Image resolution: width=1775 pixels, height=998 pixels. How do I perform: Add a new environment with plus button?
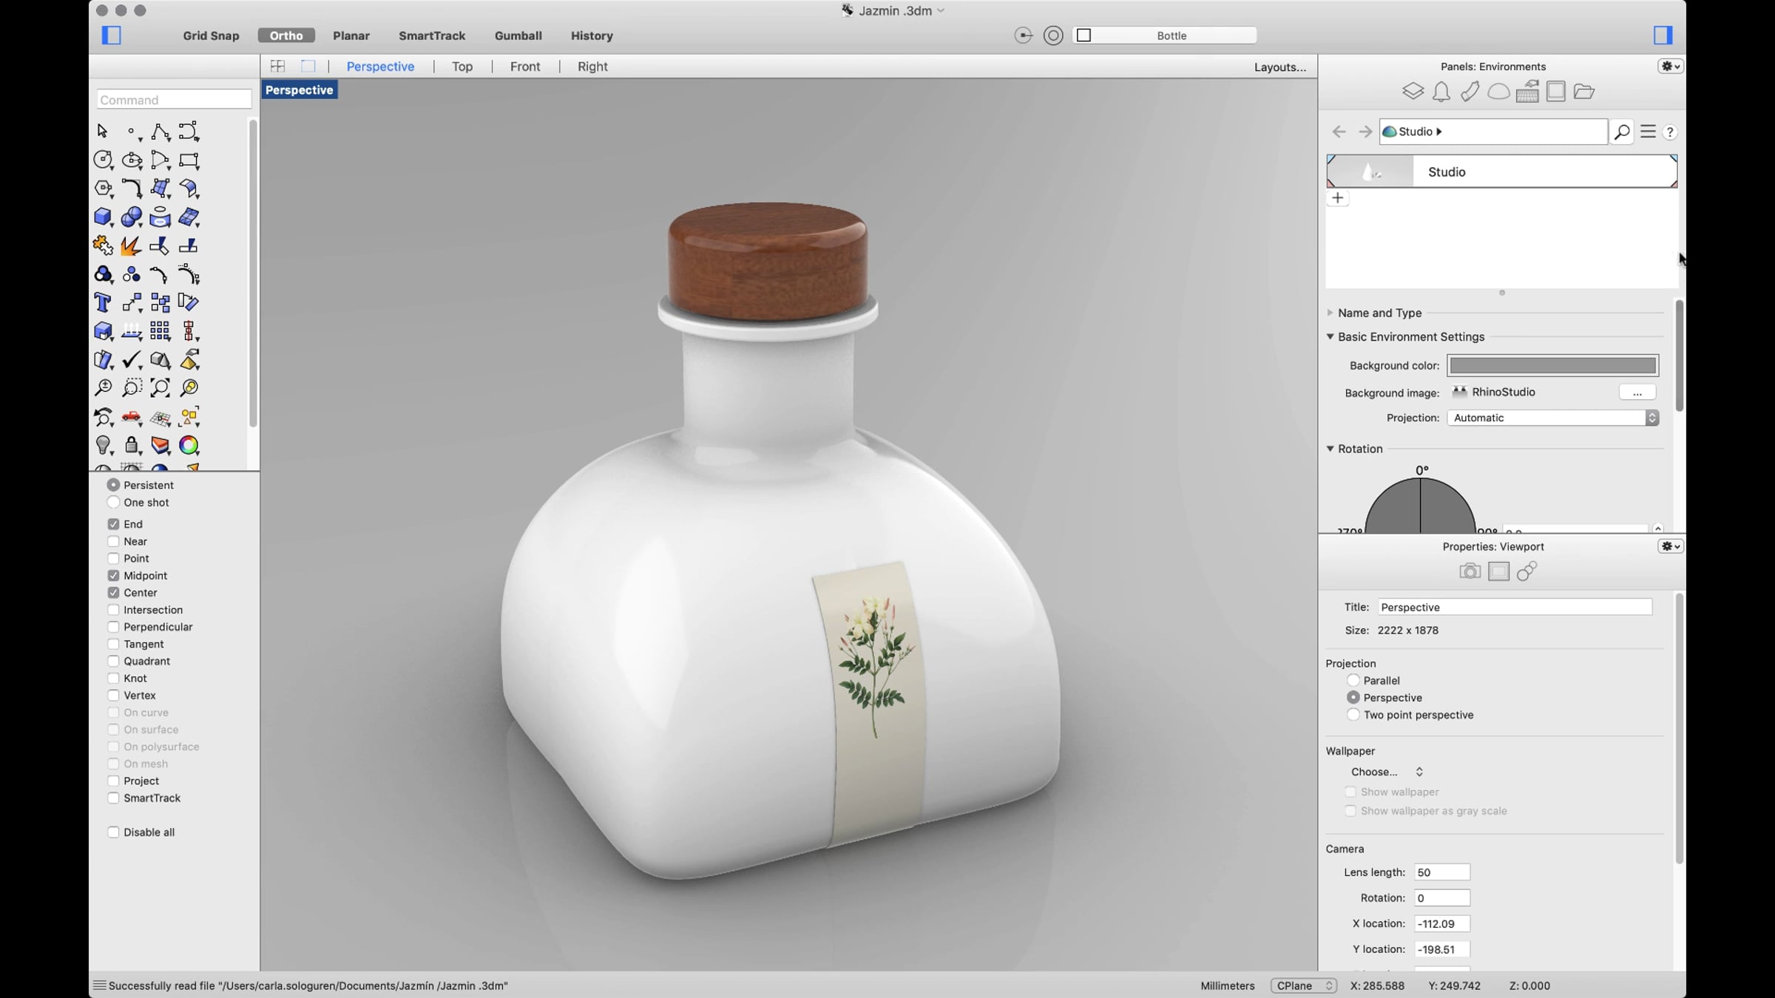click(x=1338, y=198)
